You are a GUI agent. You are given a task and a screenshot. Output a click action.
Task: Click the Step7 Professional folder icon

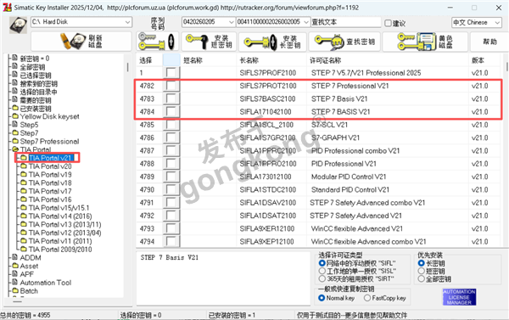tap(15, 141)
